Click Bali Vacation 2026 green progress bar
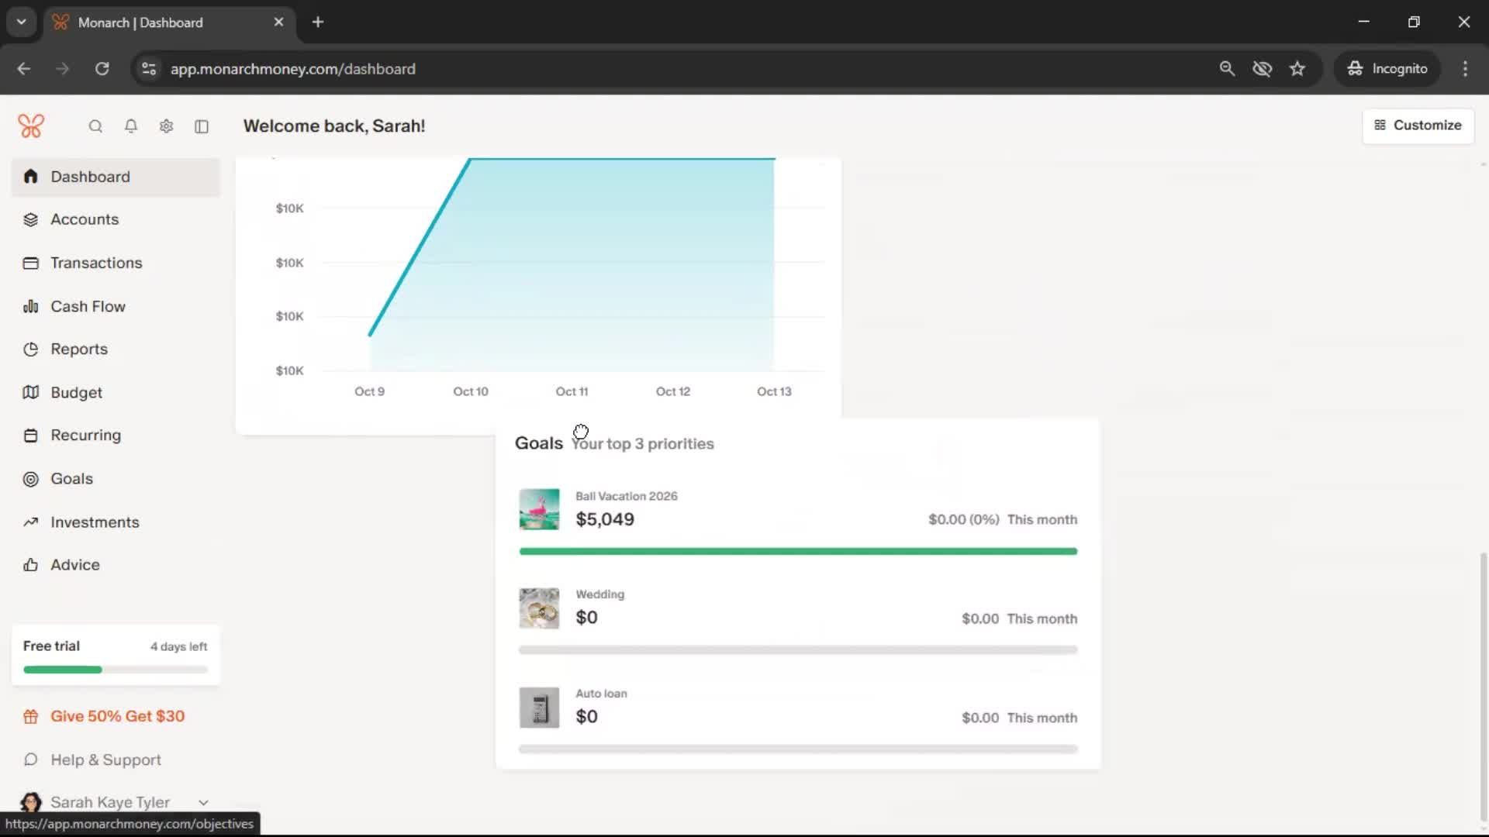The width and height of the screenshot is (1489, 837). tap(798, 551)
